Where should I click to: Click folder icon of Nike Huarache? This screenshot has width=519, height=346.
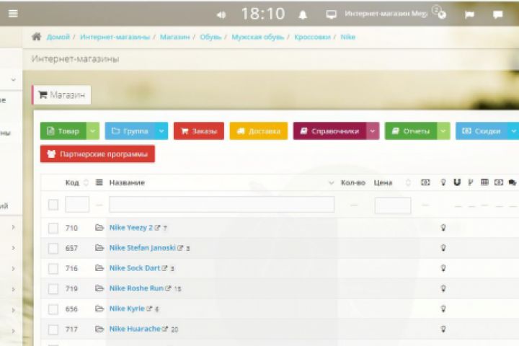click(99, 329)
